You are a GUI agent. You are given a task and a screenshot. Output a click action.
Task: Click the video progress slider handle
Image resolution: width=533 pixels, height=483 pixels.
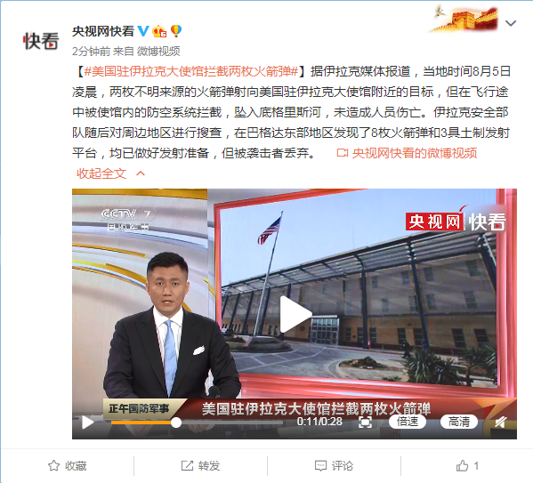pyautogui.click(x=176, y=423)
